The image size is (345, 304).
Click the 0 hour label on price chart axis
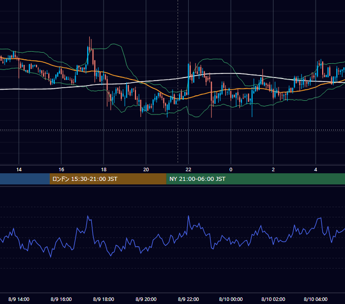pyautogui.click(x=231, y=170)
